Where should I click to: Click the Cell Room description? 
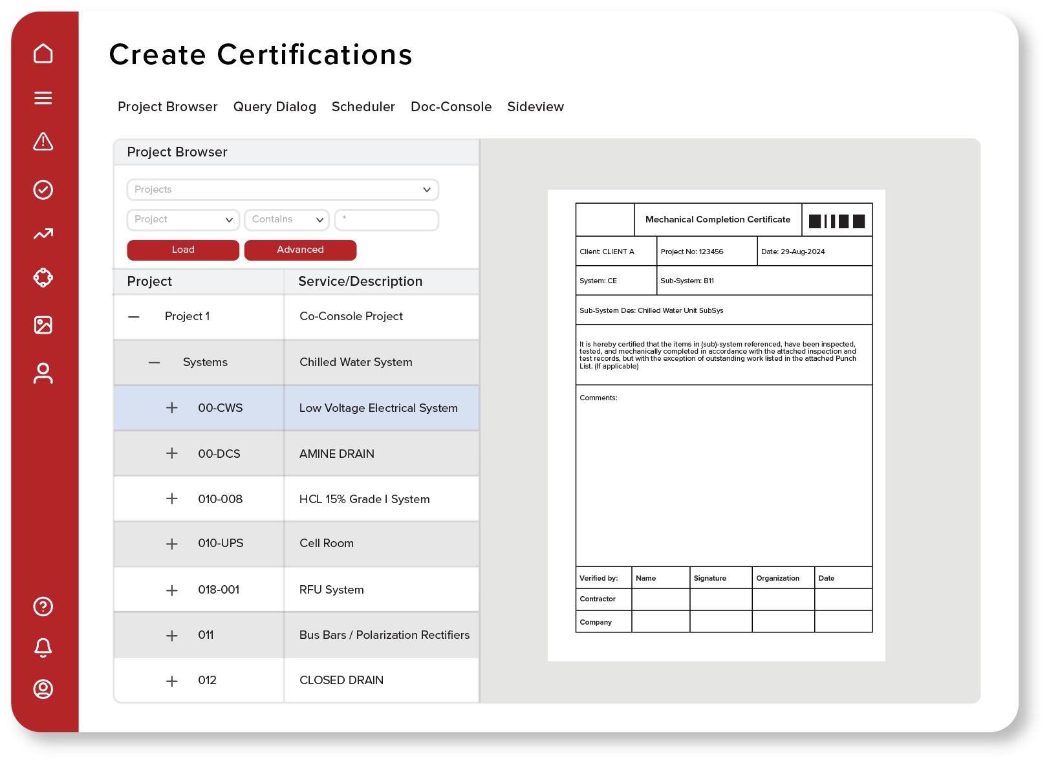(327, 543)
